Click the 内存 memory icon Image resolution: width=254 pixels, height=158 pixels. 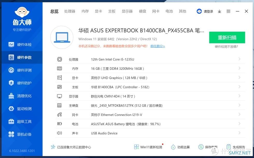tap(59, 68)
